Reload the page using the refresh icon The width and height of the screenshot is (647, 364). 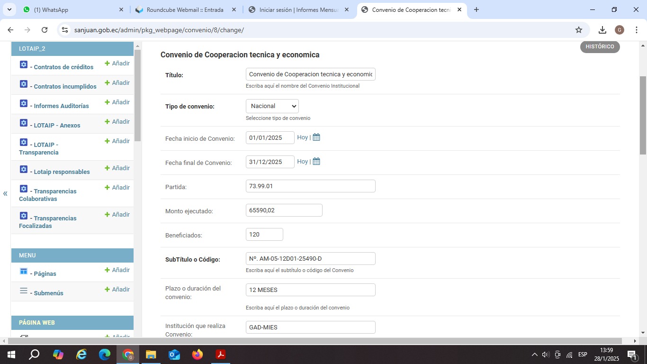point(45,30)
